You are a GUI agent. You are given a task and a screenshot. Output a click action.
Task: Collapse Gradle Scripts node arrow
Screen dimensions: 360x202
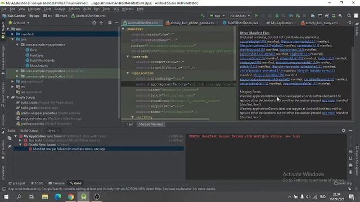(x=8, y=97)
